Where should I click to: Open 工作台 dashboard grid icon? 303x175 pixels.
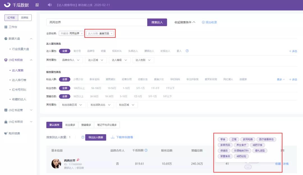click(x=6, y=27)
